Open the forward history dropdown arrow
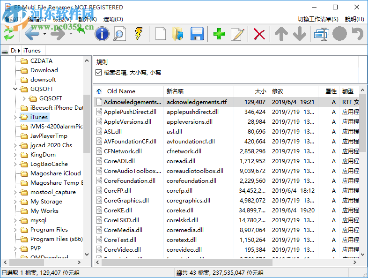368x278 pixels. pyautogui.click(x=71, y=34)
